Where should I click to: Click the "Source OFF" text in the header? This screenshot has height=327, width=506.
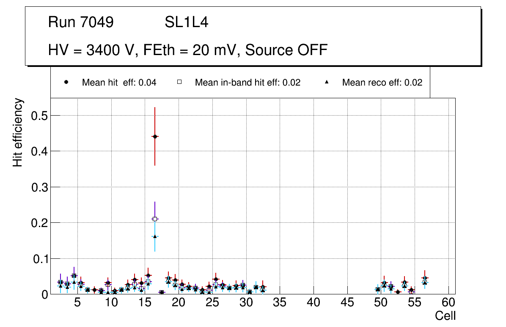coord(286,50)
